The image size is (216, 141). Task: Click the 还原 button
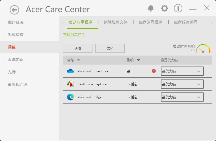(78, 48)
